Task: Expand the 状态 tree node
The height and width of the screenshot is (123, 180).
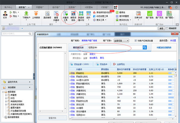Action: tap(6, 98)
